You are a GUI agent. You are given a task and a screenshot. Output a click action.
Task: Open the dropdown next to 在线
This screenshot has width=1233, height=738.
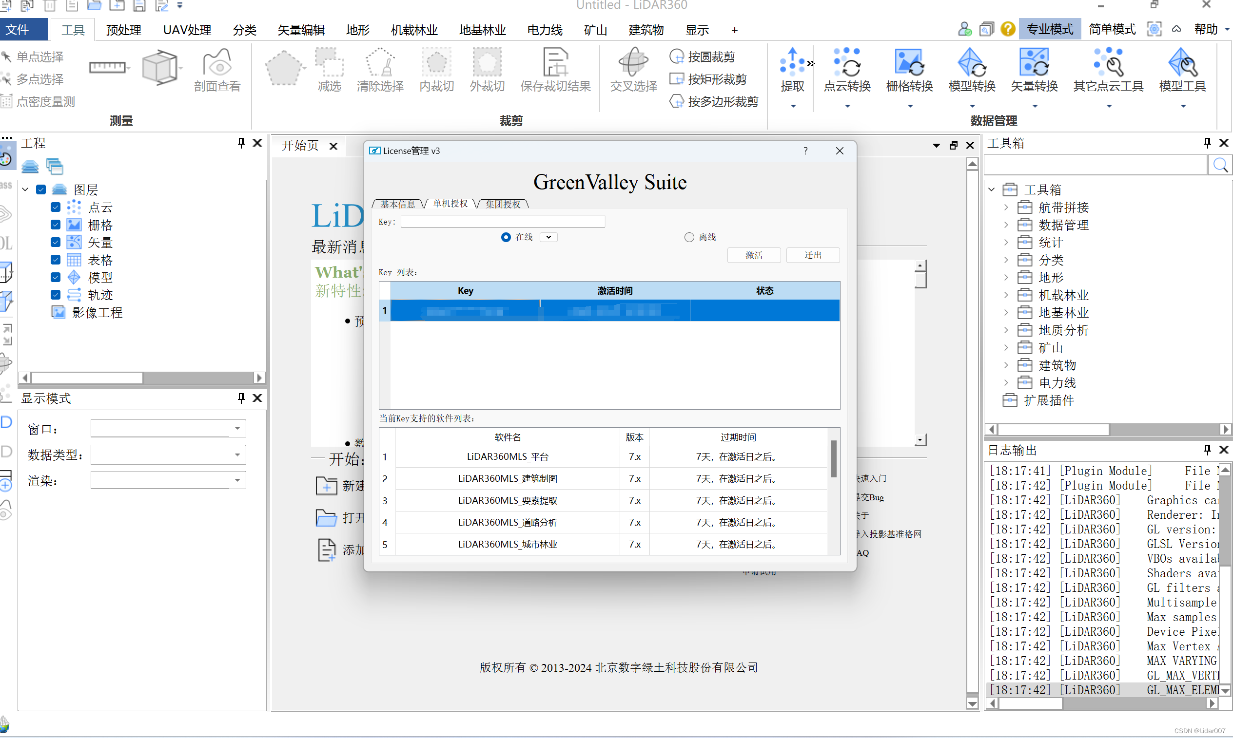coord(548,237)
